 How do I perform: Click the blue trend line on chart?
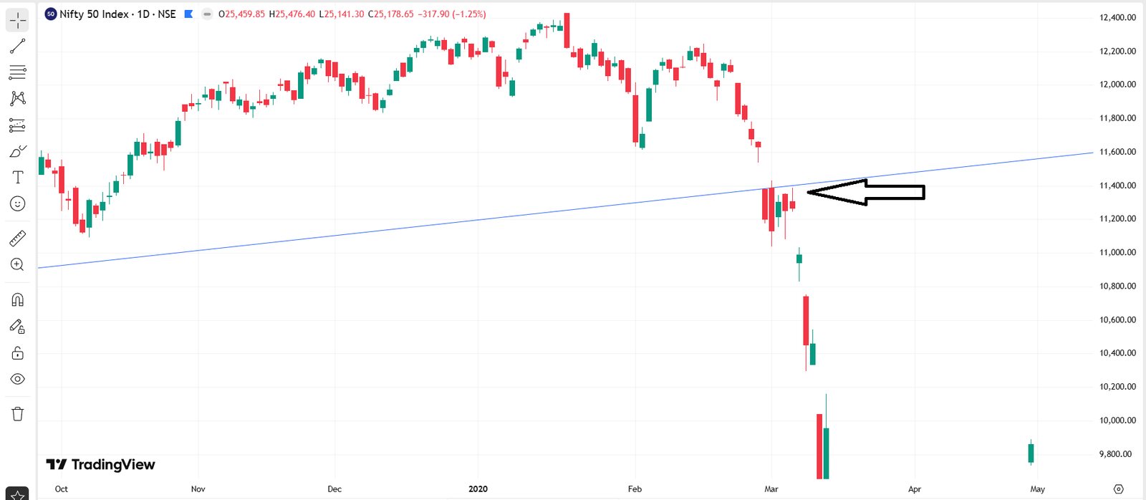pyautogui.click(x=430, y=225)
